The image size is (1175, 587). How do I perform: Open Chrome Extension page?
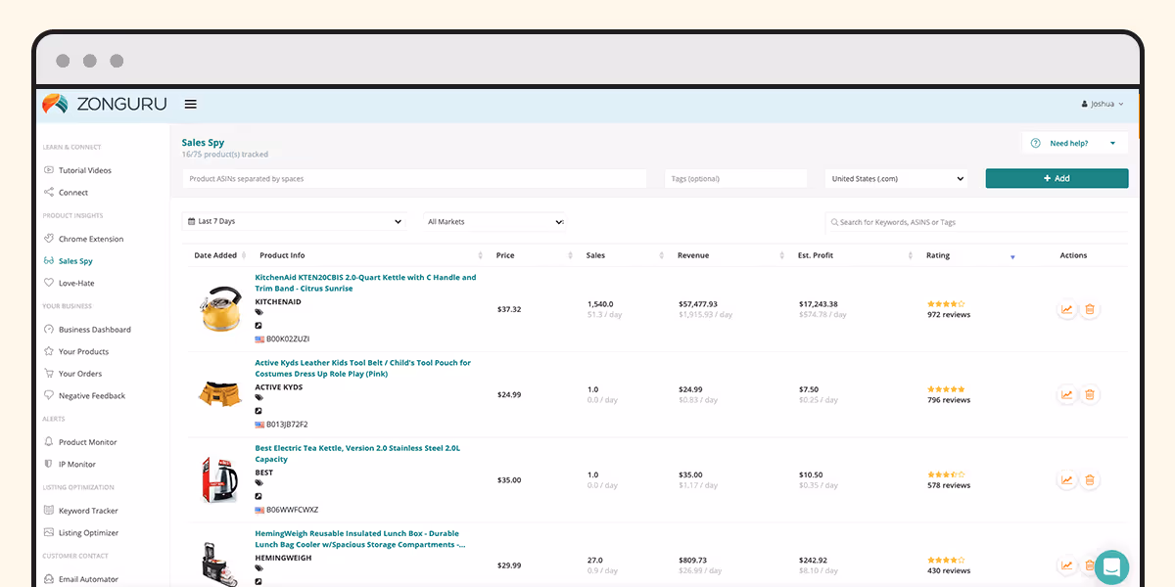tap(91, 239)
